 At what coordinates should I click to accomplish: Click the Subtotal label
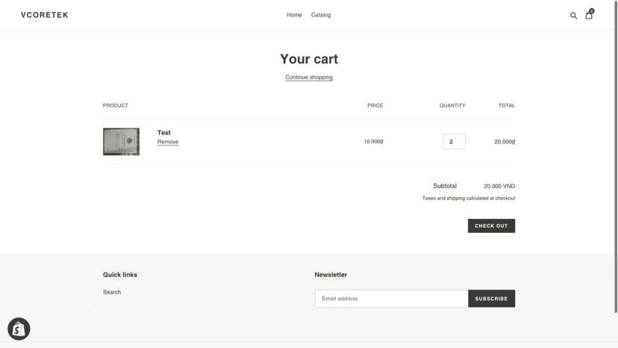coord(445,186)
